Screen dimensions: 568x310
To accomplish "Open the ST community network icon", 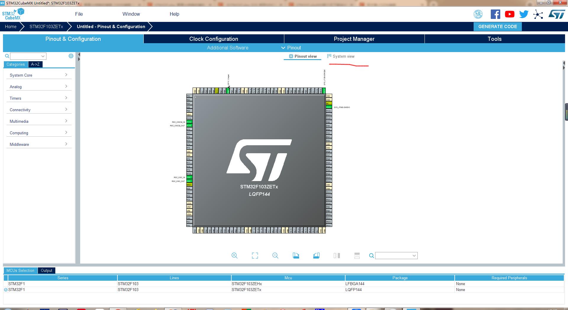I will (x=538, y=14).
